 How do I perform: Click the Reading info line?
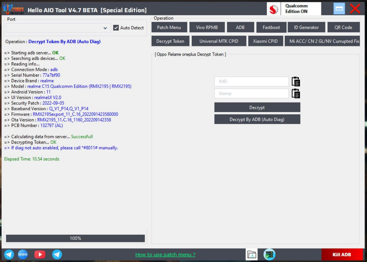tap(22, 64)
